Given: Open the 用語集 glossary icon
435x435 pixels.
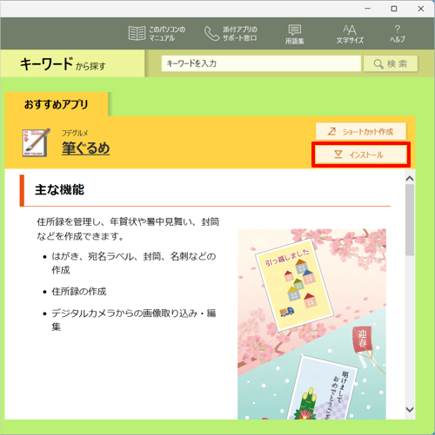Looking at the screenshot, I should click(x=295, y=30).
